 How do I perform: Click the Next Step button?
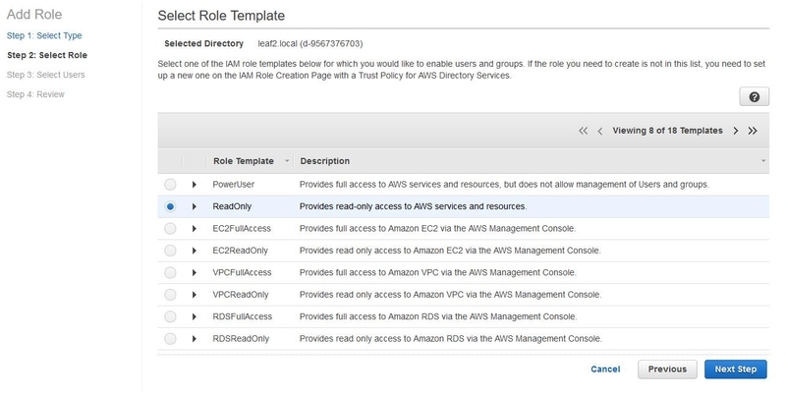pyautogui.click(x=735, y=369)
